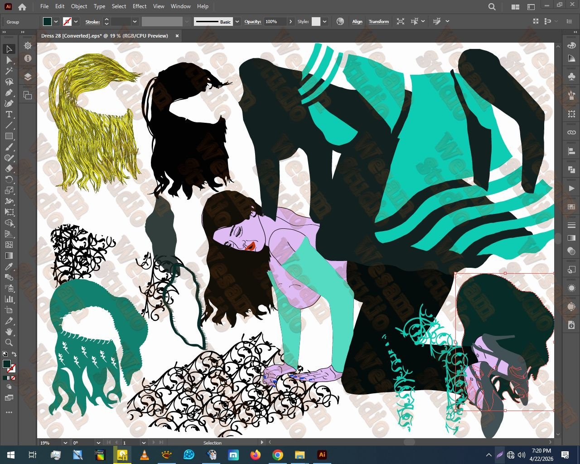Open the Pathfinder panel icon

(571, 169)
